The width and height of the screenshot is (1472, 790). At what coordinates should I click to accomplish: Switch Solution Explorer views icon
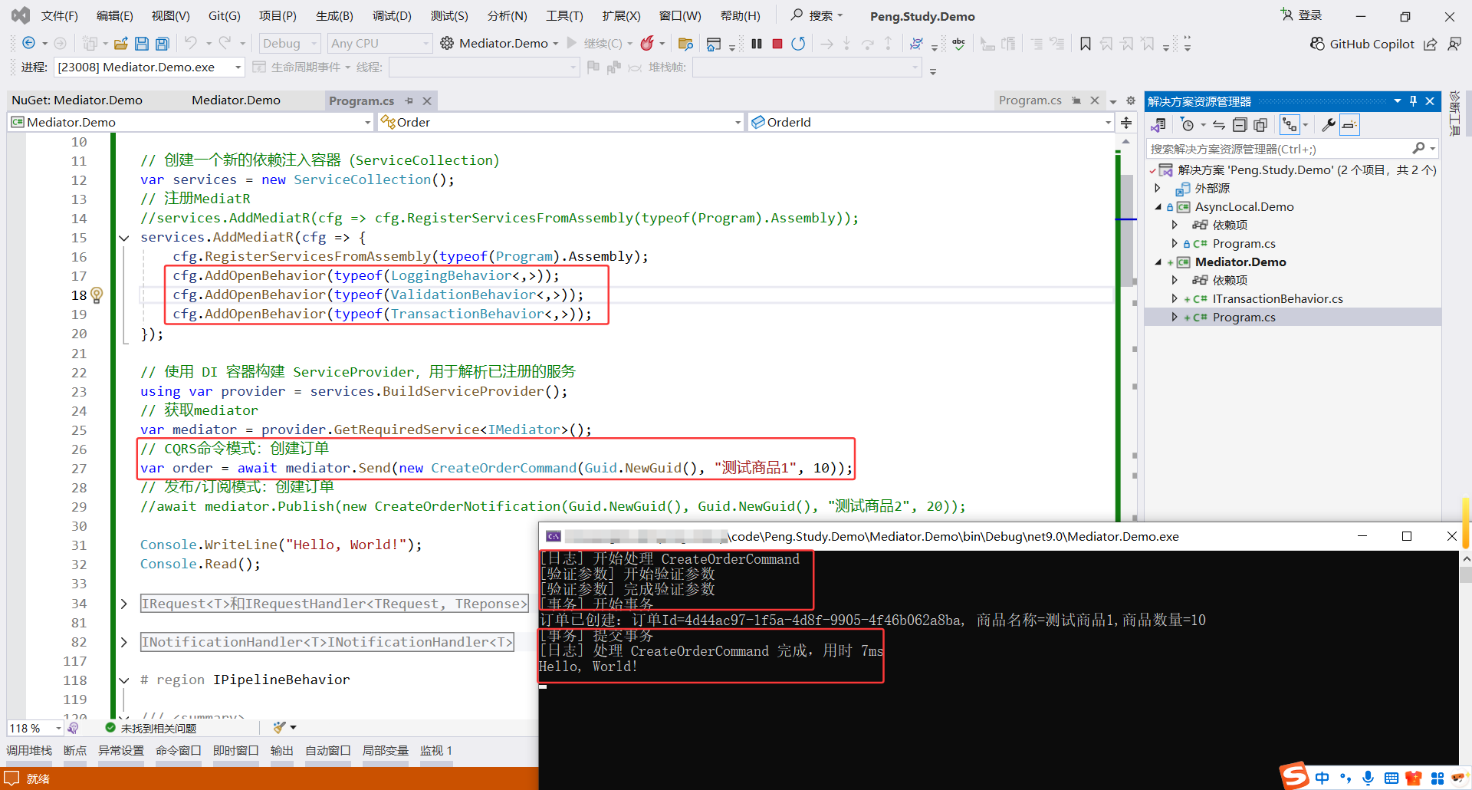(1158, 124)
